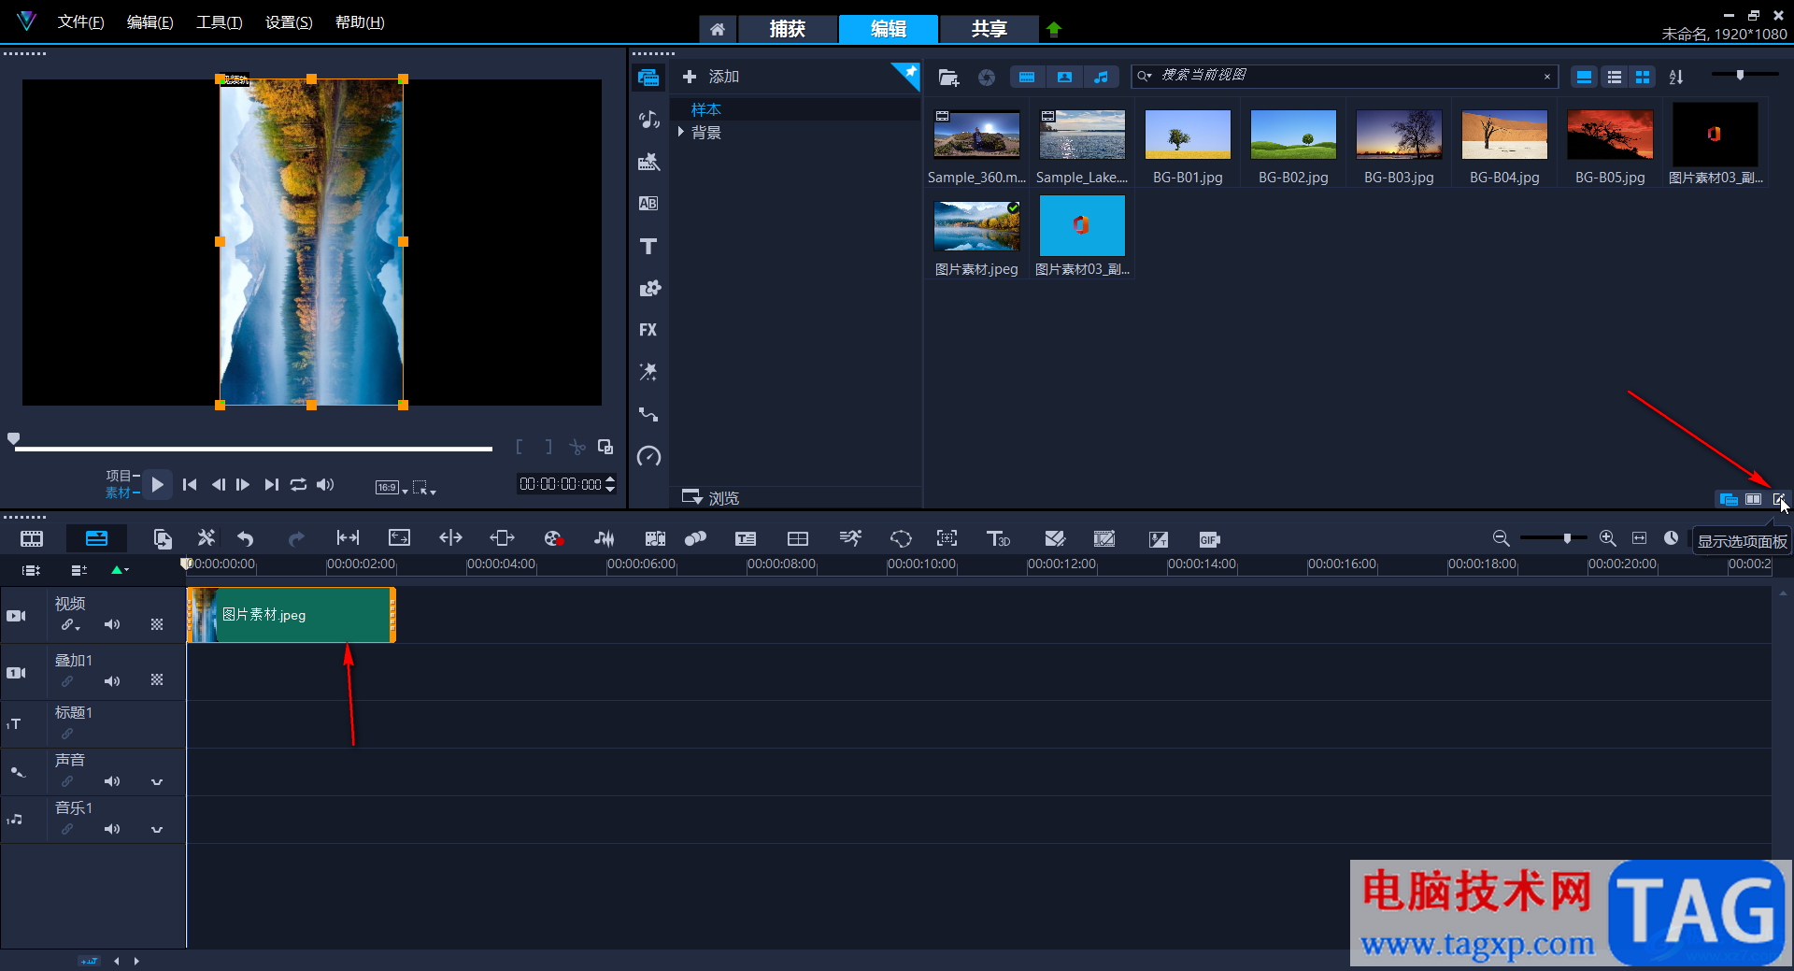The width and height of the screenshot is (1794, 971).
Task: Open the Title (T) library panel
Action: click(x=648, y=247)
